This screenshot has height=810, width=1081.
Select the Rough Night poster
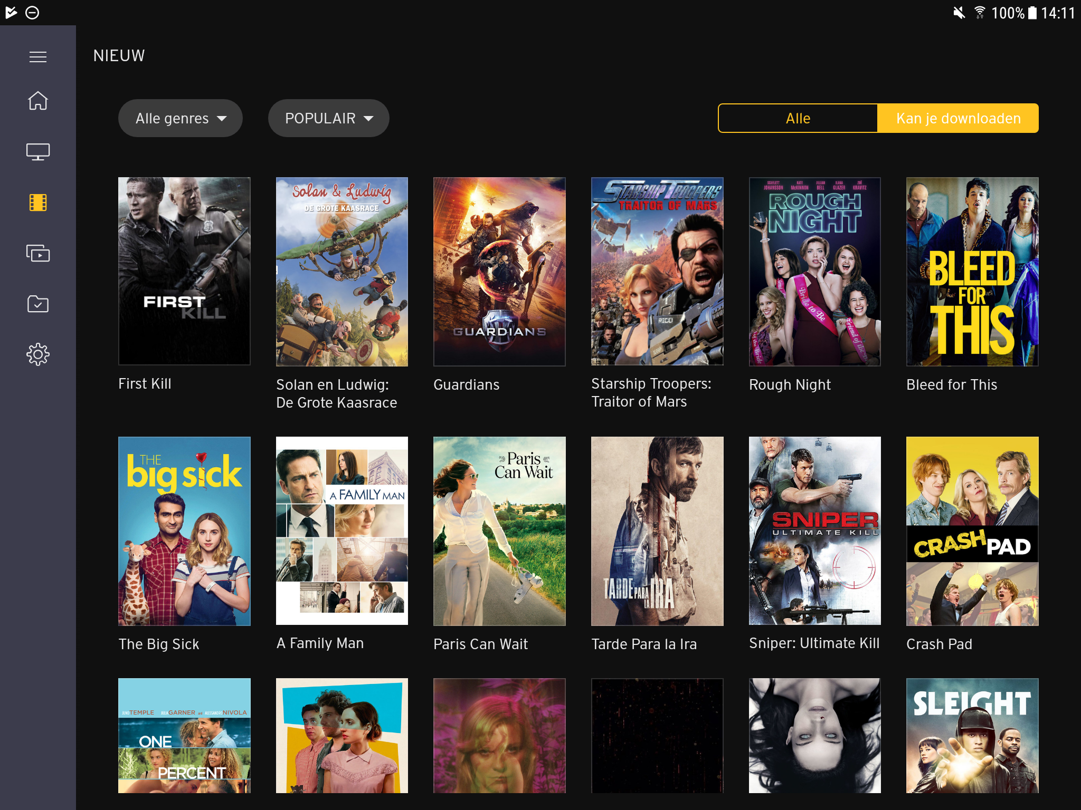pos(814,271)
